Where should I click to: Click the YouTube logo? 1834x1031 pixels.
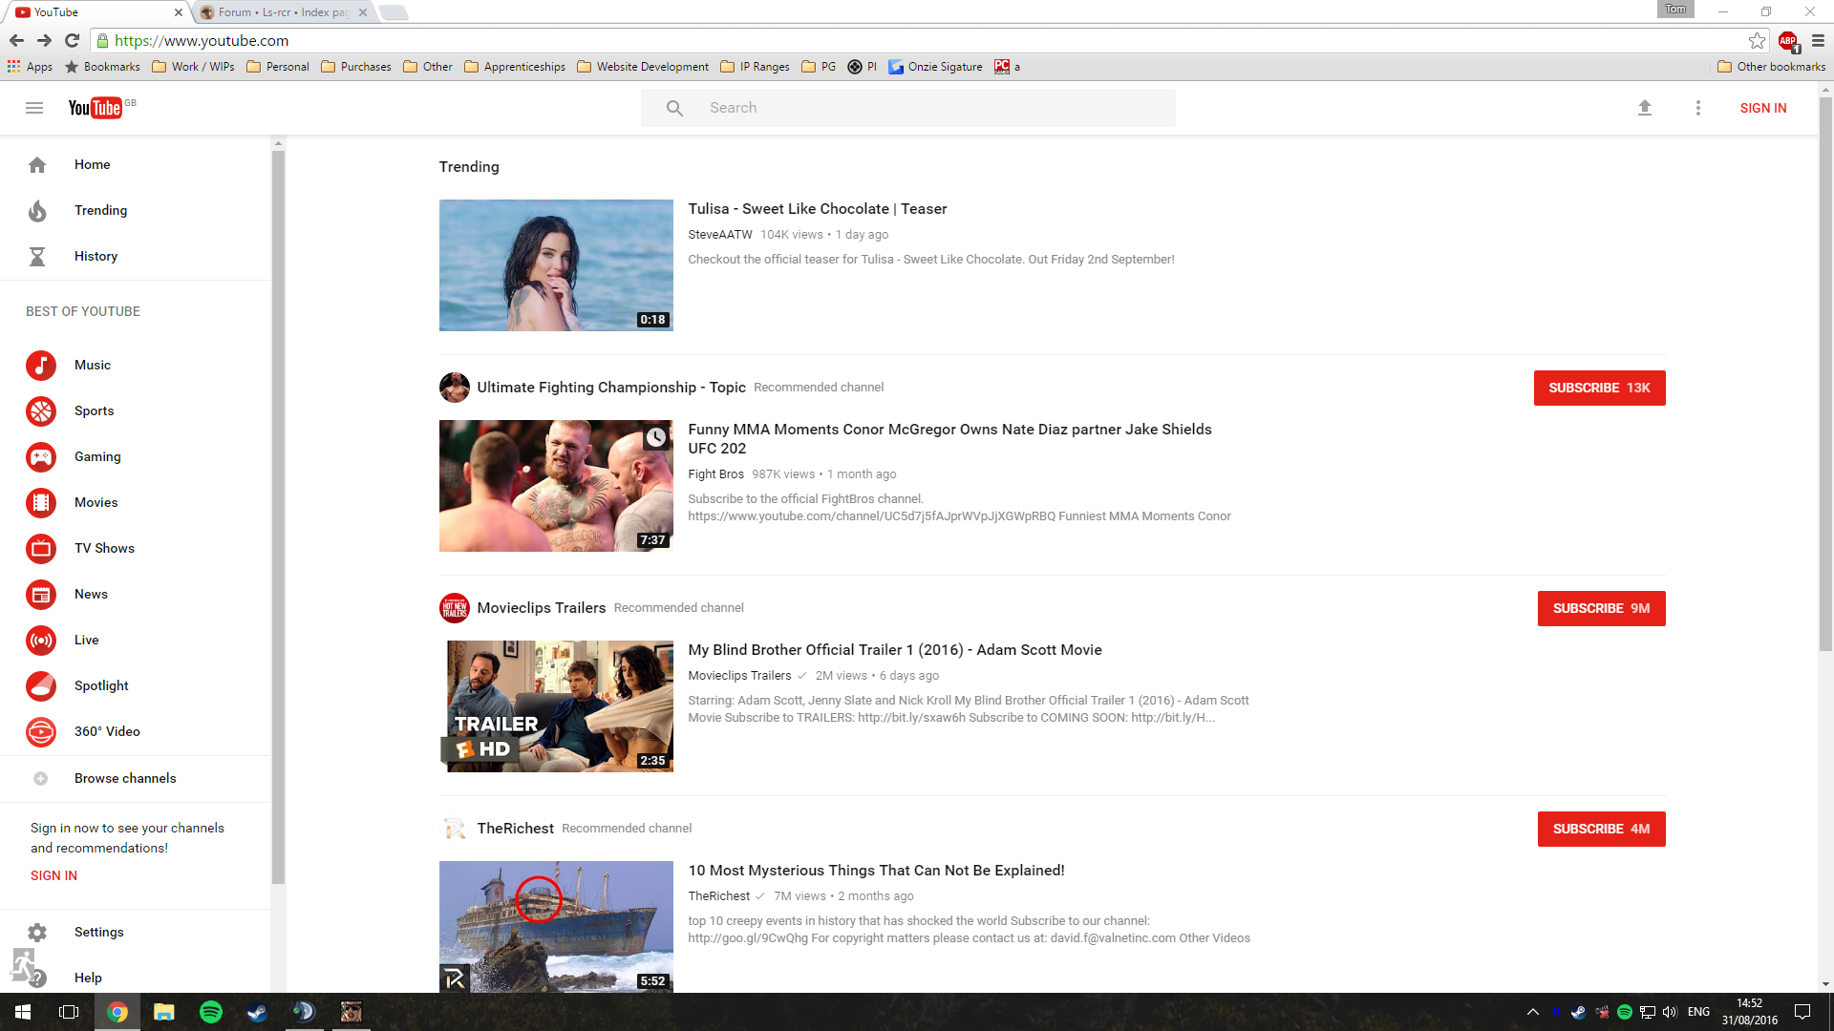pos(96,108)
